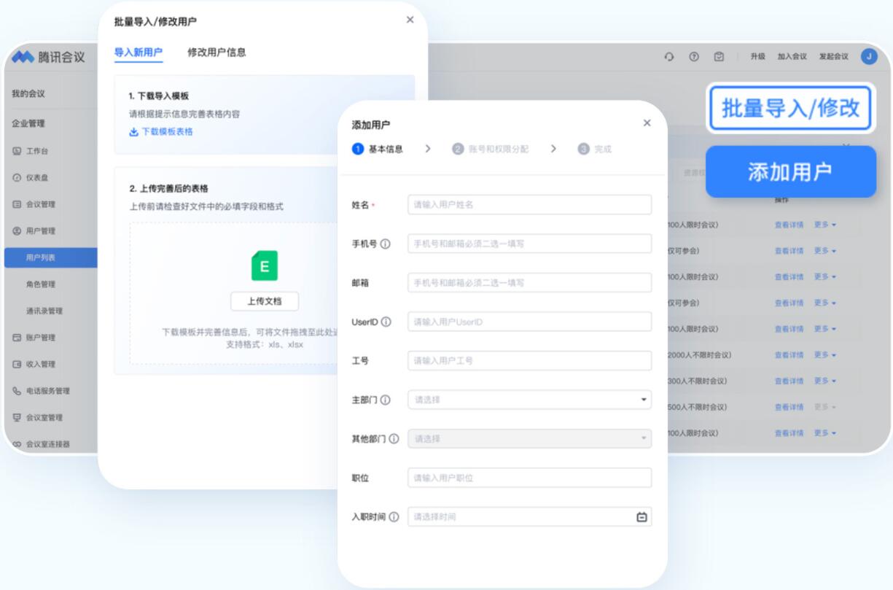Click the green Excel file icon
The width and height of the screenshot is (893, 590).
click(x=264, y=267)
